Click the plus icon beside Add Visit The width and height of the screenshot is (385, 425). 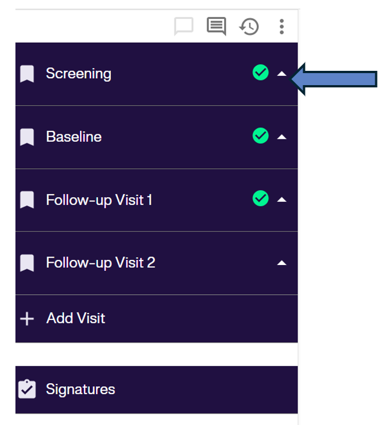pyautogui.click(x=27, y=318)
